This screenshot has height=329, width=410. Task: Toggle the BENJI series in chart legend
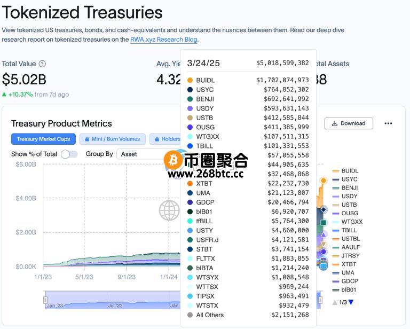point(345,188)
